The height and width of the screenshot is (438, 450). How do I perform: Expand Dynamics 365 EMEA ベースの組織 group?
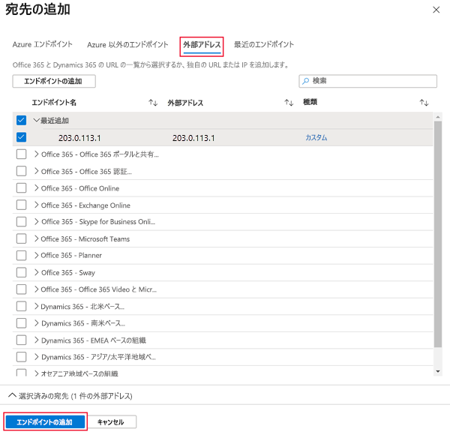pyautogui.click(x=37, y=340)
